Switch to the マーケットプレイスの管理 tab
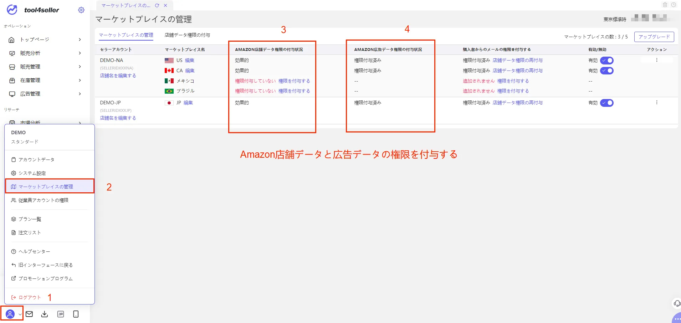The width and height of the screenshot is (681, 323). (x=126, y=35)
